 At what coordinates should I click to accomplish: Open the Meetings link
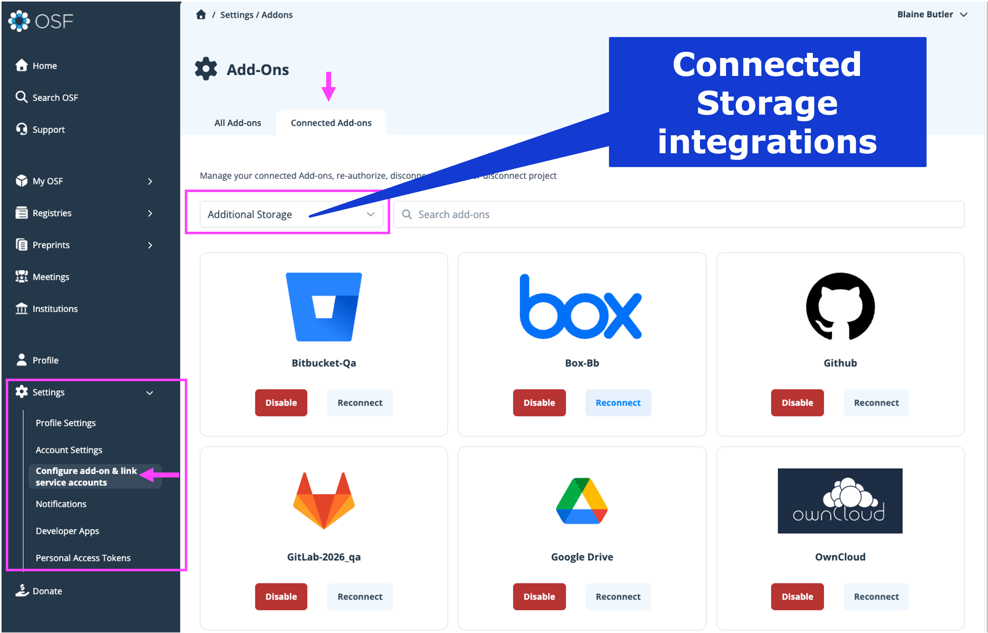(51, 277)
